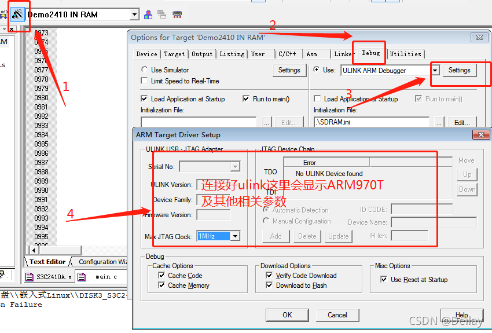Click the Device Name input field
This screenshot has width=492, height=333.
point(434,222)
